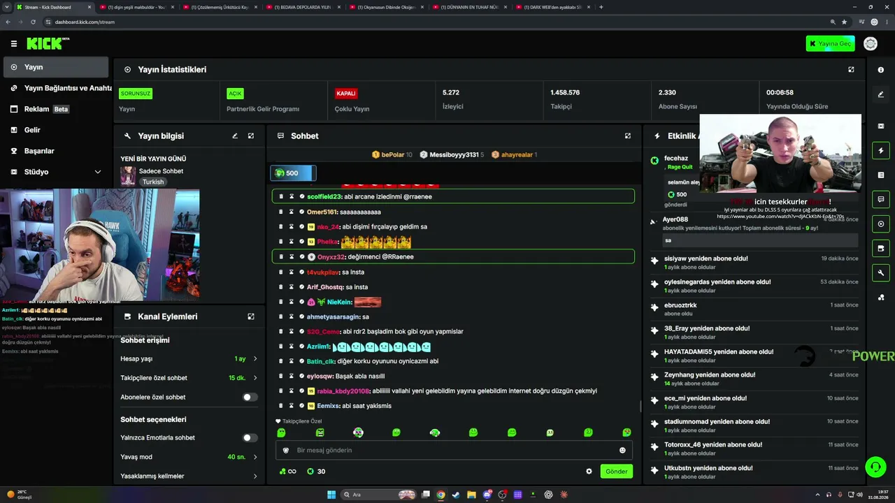
Task: Open a new browser tab
Action: tap(601, 7)
